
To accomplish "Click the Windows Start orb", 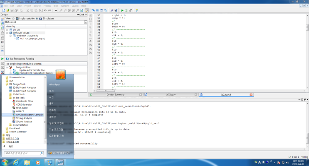I will pos(5,162).
